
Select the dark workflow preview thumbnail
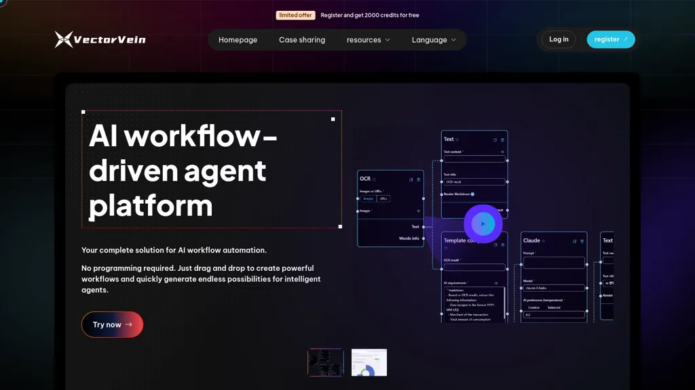pyautogui.click(x=326, y=362)
